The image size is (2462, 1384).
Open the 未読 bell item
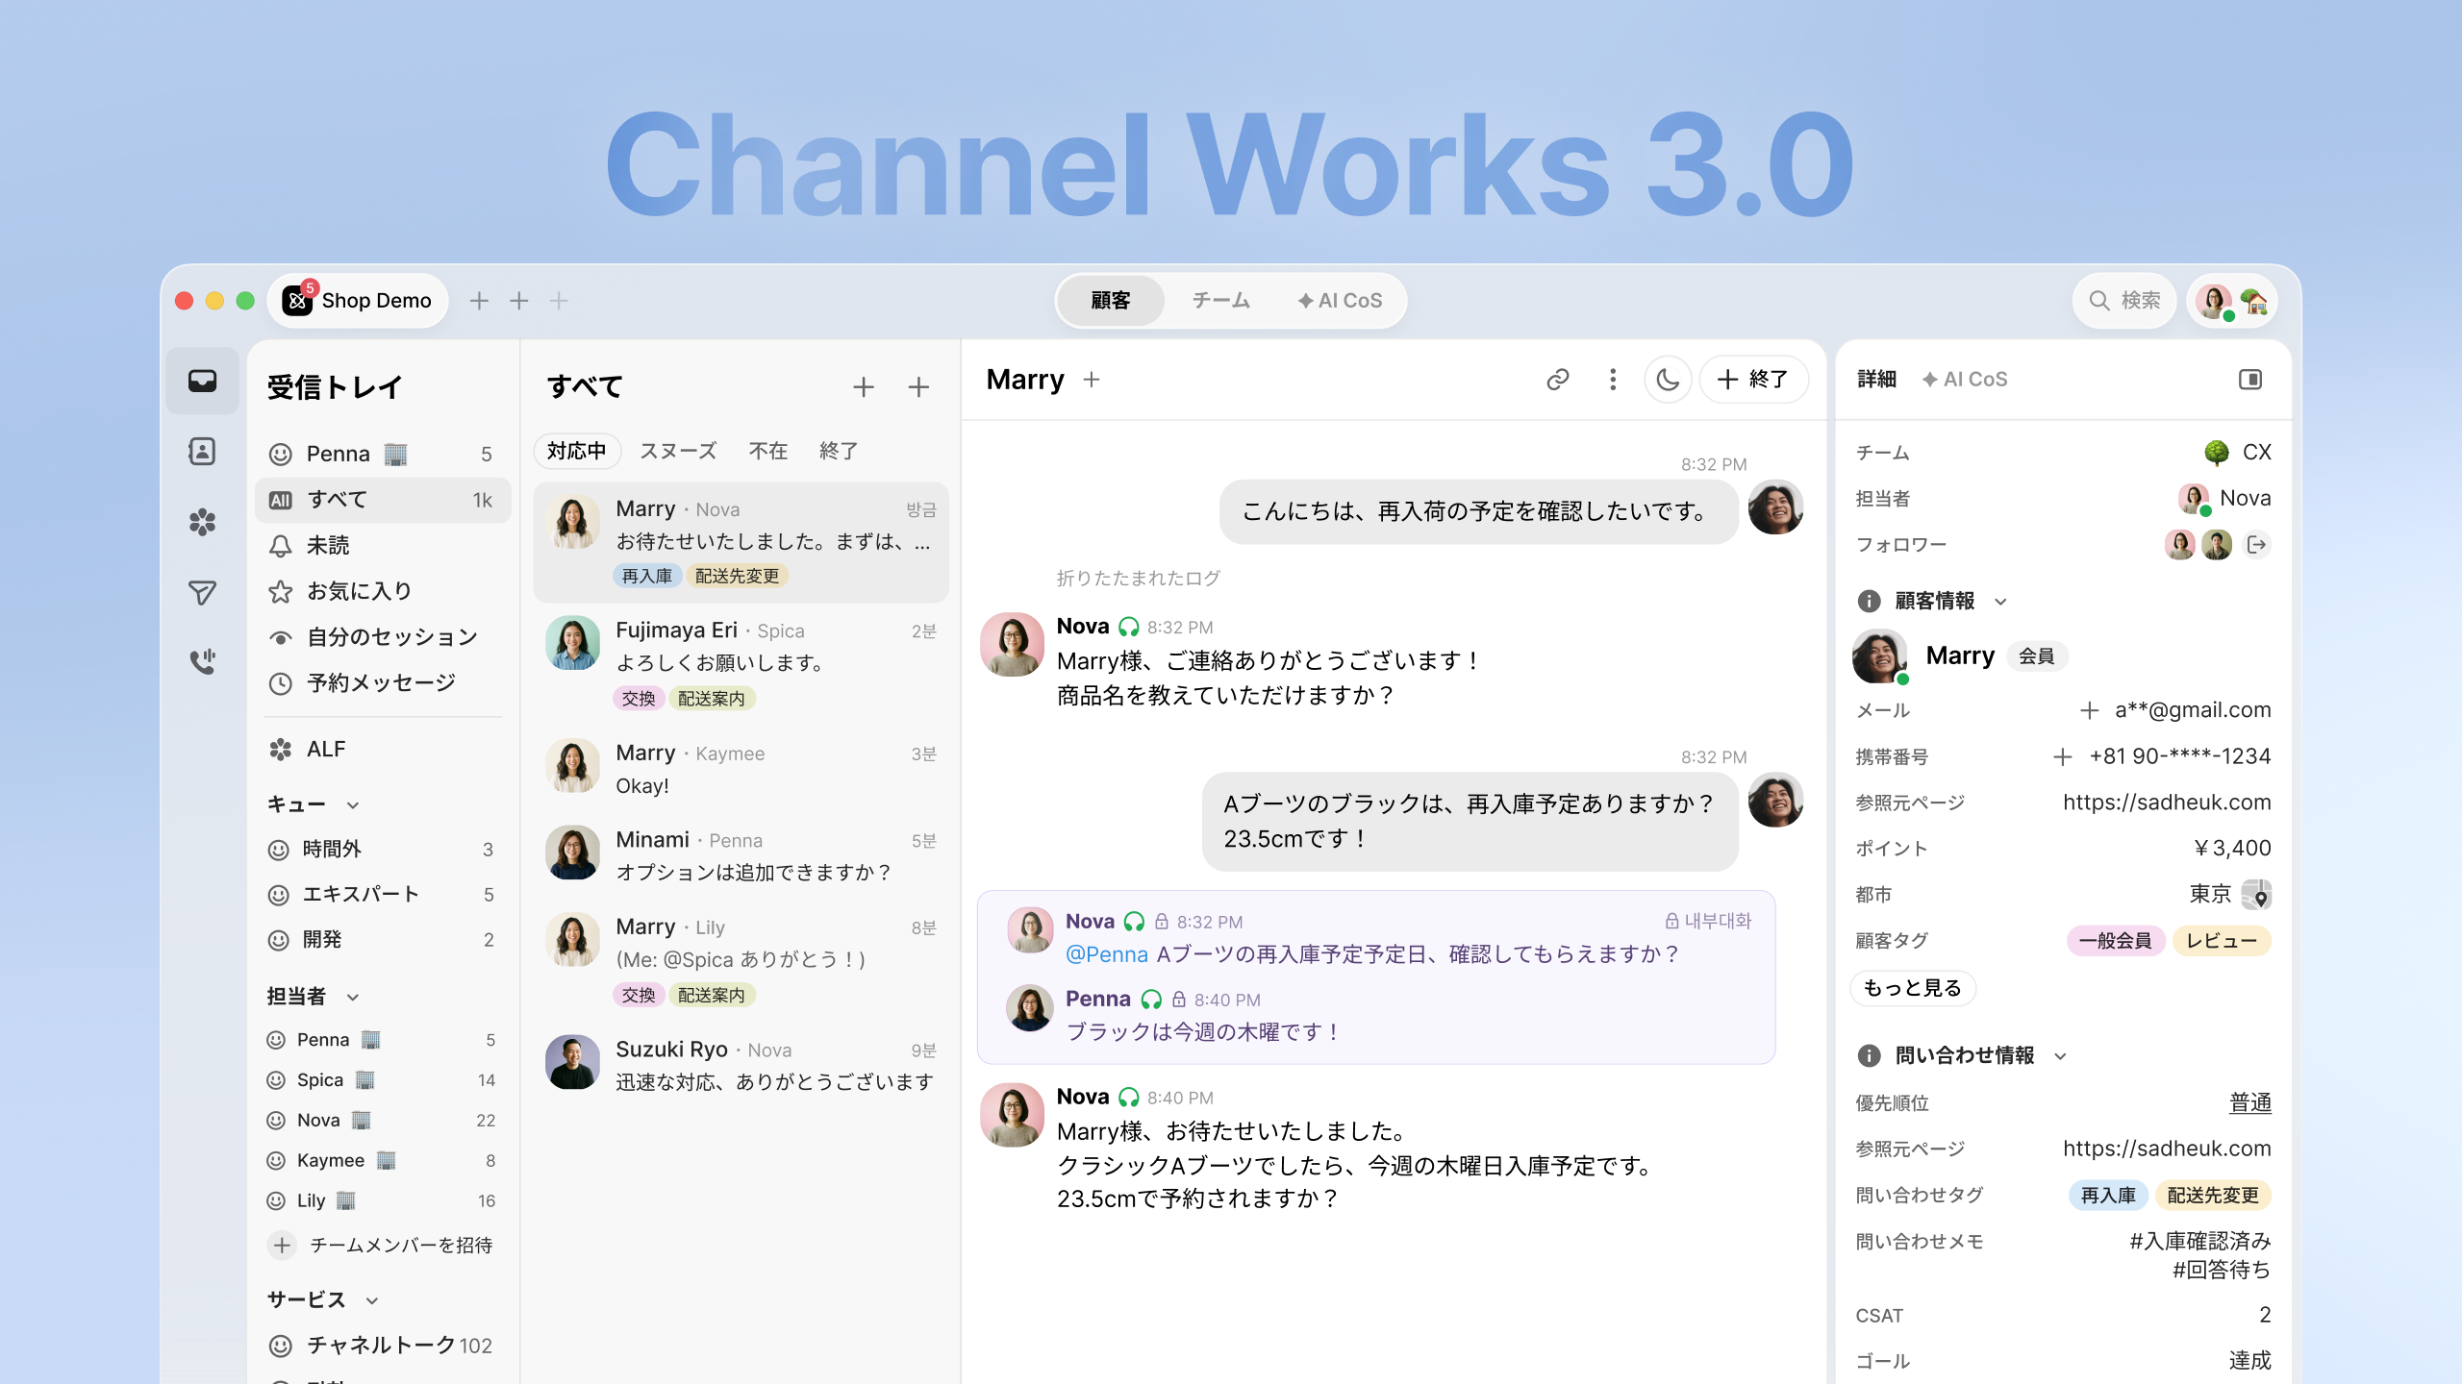point(383,546)
